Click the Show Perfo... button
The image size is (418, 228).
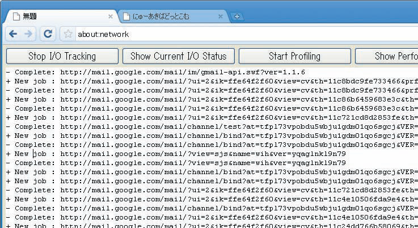click(387, 56)
